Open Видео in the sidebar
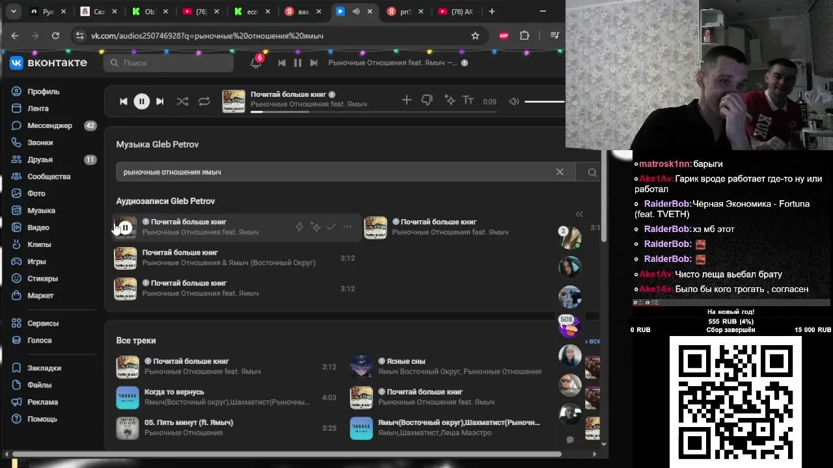The image size is (833, 468). (38, 227)
